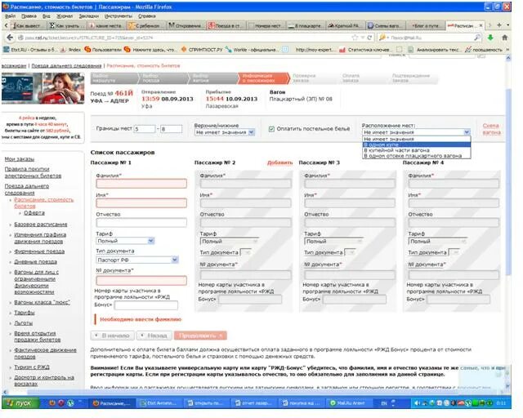Click the reload page icon in address bar
The image size is (523, 418).
[x=369, y=38]
